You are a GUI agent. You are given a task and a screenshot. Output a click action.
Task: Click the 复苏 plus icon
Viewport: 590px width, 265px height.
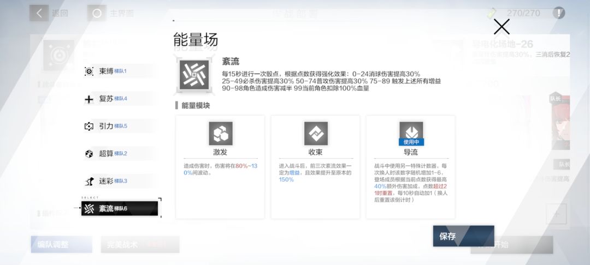pyautogui.click(x=89, y=99)
